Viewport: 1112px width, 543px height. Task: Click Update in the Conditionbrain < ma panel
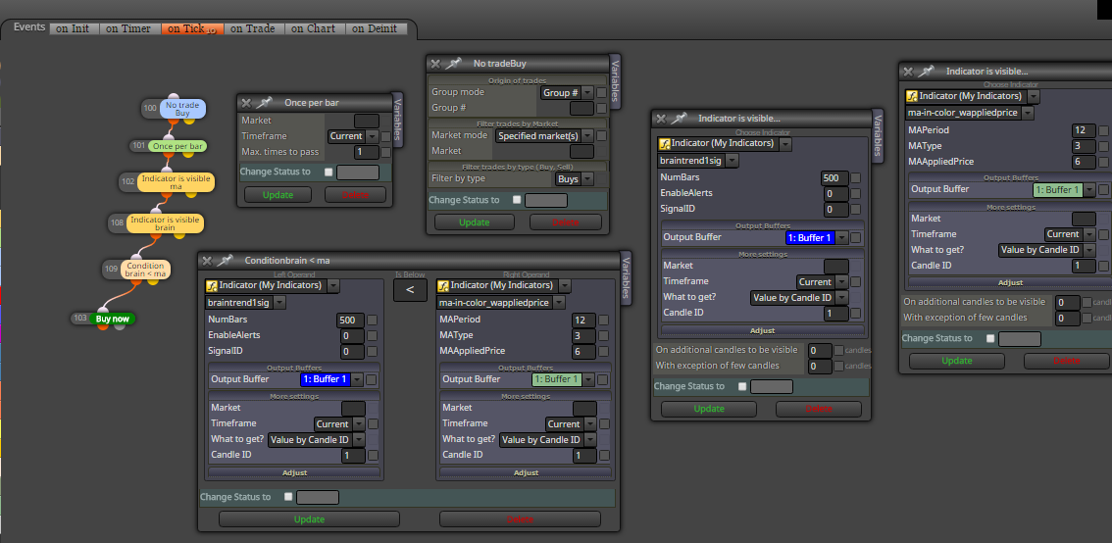(309, 518)
